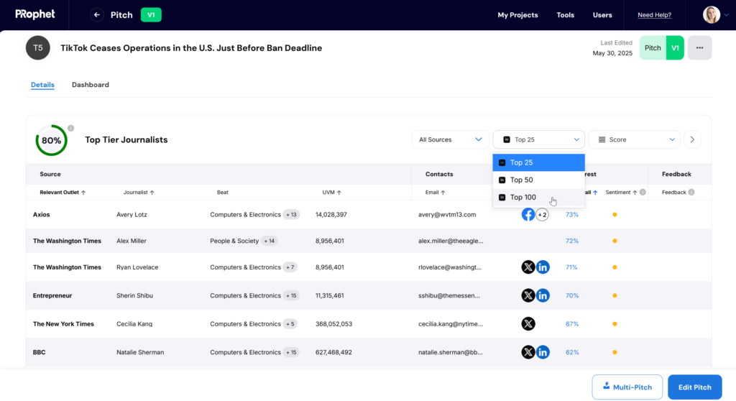Click the 80% circular progress indicator
Screen dimensions: 736x401
click(51, 140)
